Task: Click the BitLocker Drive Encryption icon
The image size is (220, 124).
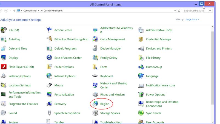Action: 49,39
